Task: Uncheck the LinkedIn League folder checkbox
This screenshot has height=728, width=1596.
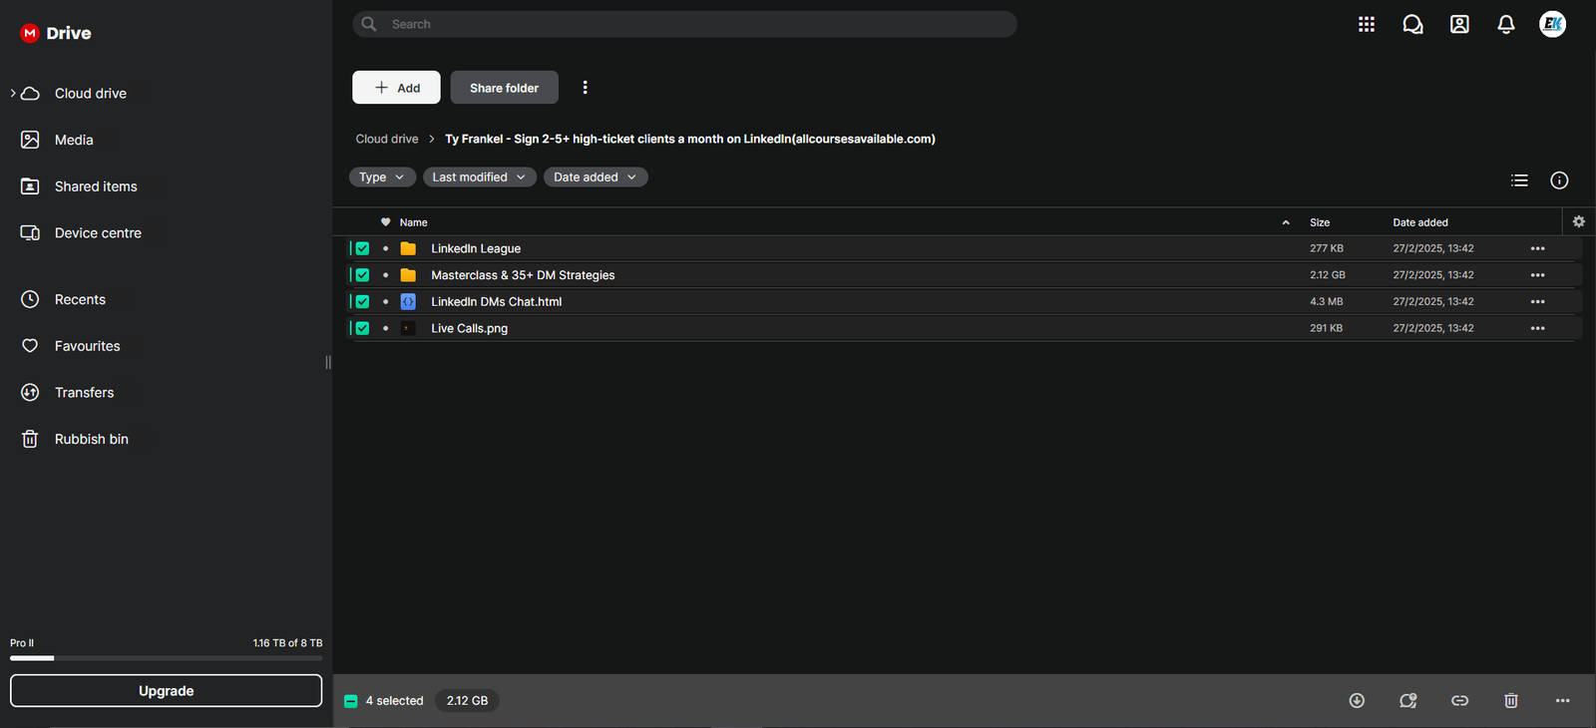Action: coord(362,248)
